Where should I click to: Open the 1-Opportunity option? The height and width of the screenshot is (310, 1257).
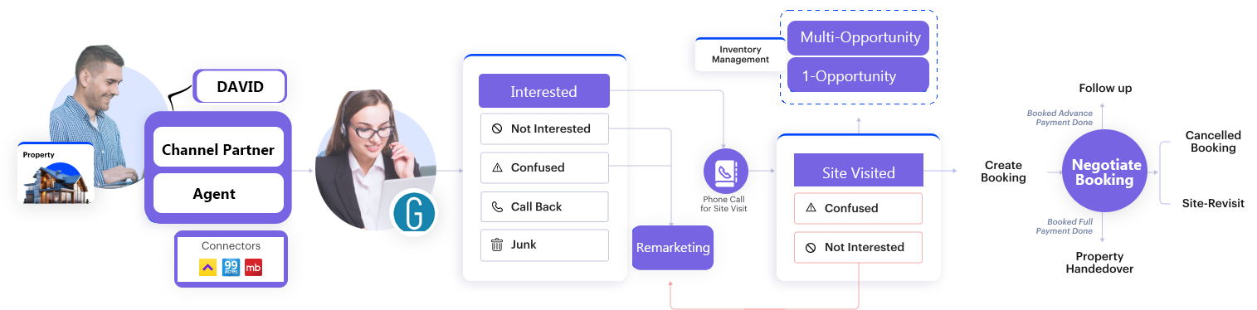pos(858,75)
